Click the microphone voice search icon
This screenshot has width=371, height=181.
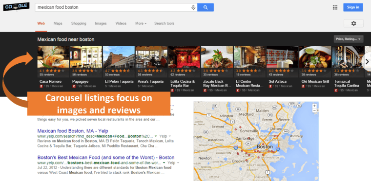click(193, 7)
